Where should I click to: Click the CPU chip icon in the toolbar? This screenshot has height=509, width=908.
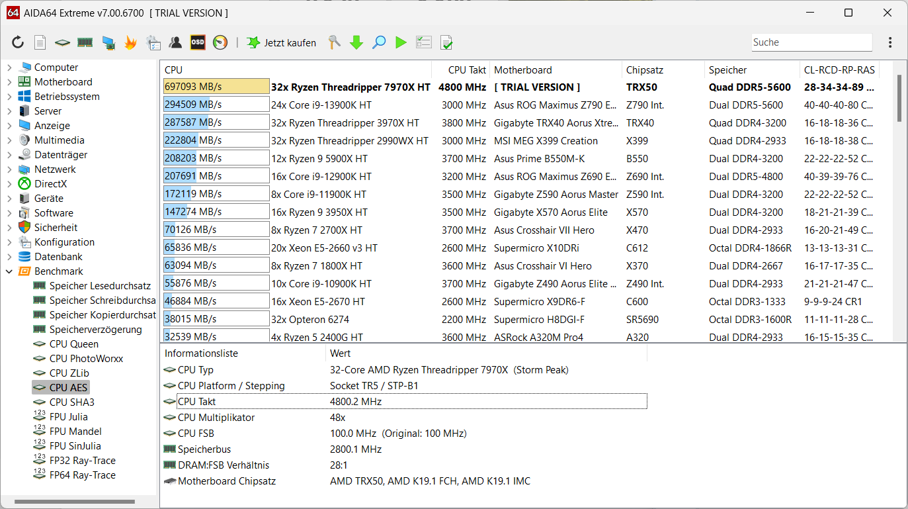(62, 42)
